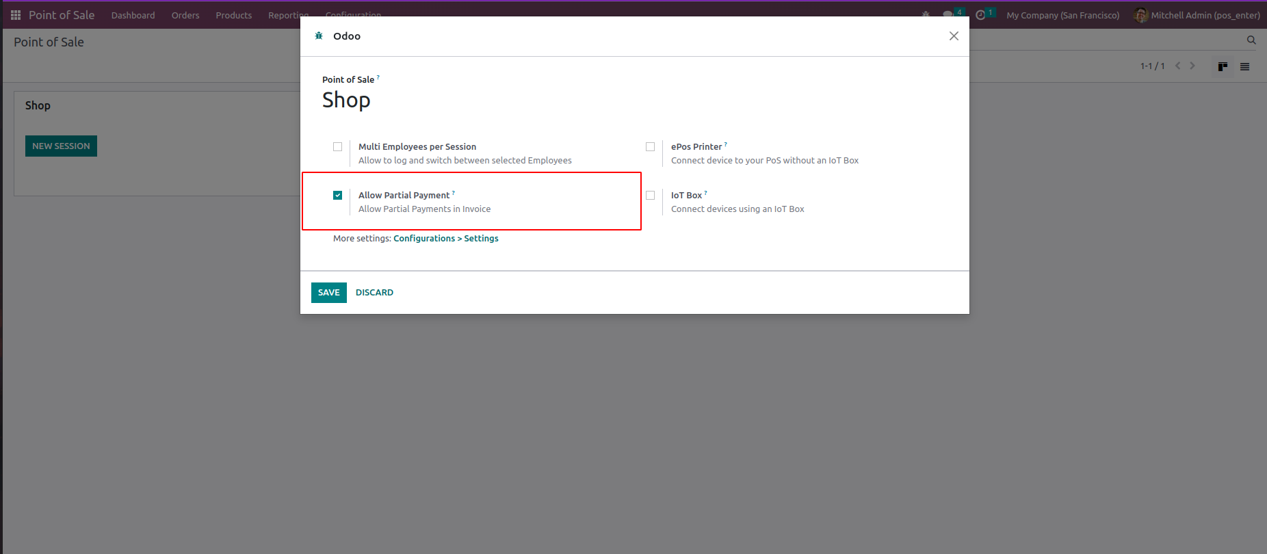The width and height of the screenshot is (1267, 554).
Task: Open the apps grid menu icon
Action: (x=16, y=15)
